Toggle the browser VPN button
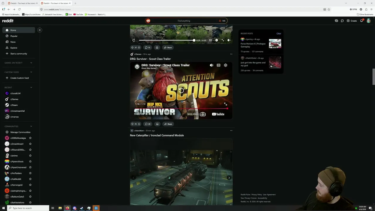 click(x=353, y=9)
